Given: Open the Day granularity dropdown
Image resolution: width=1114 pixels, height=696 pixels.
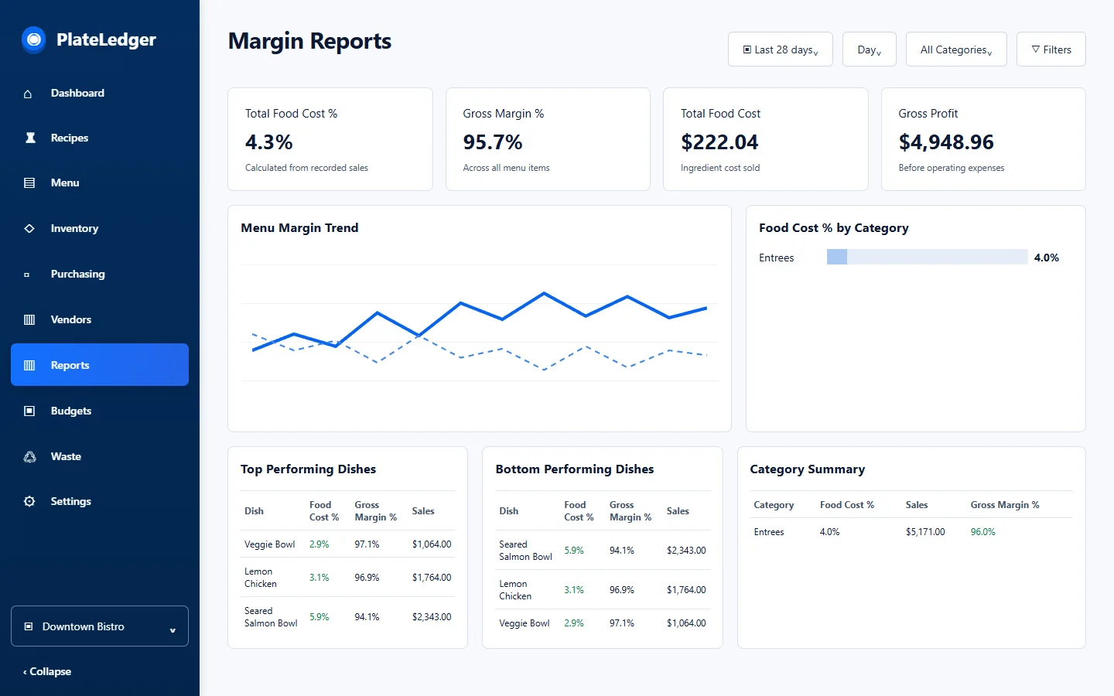Looking at the screenshot, I should (x=869, y=49).
